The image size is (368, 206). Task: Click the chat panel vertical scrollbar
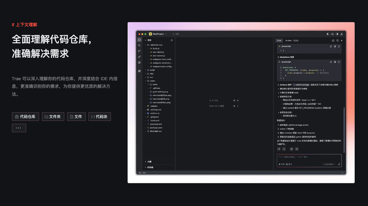point(344,130)
